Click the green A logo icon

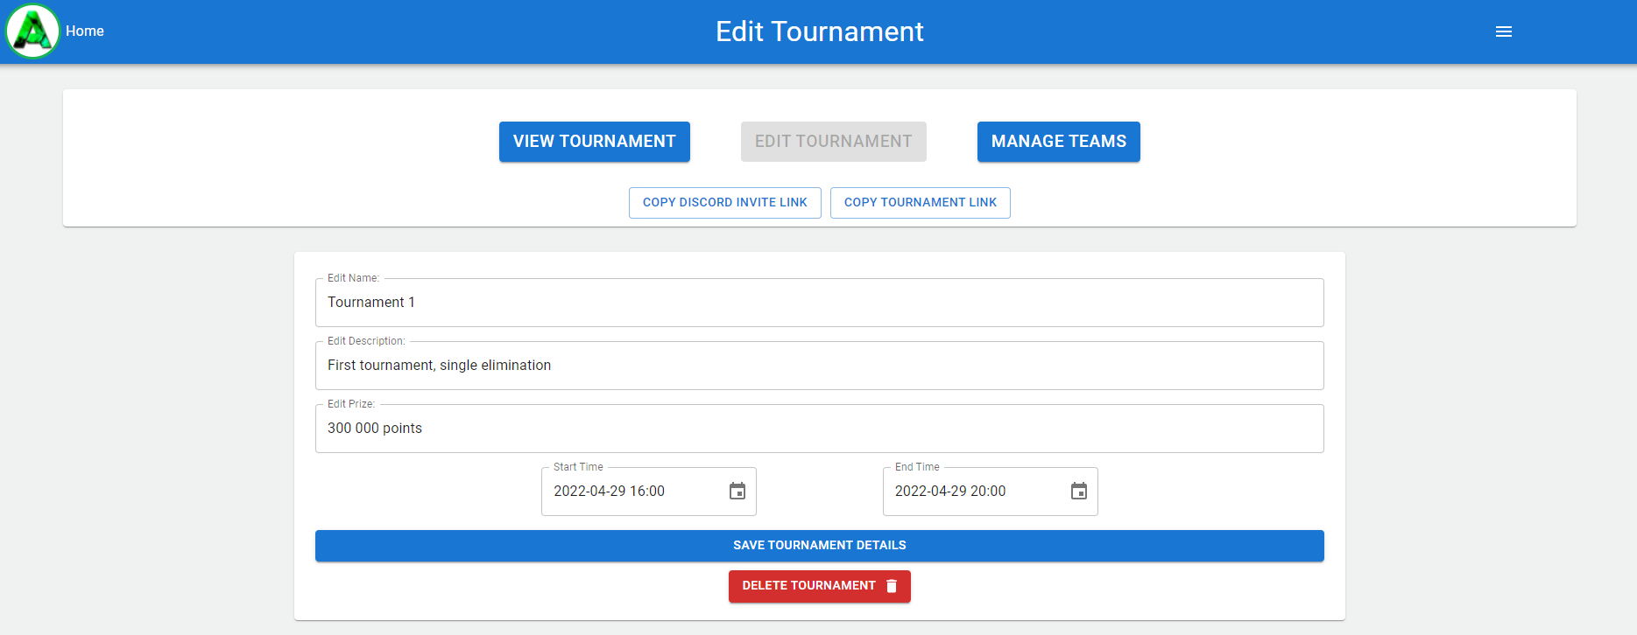32,31
